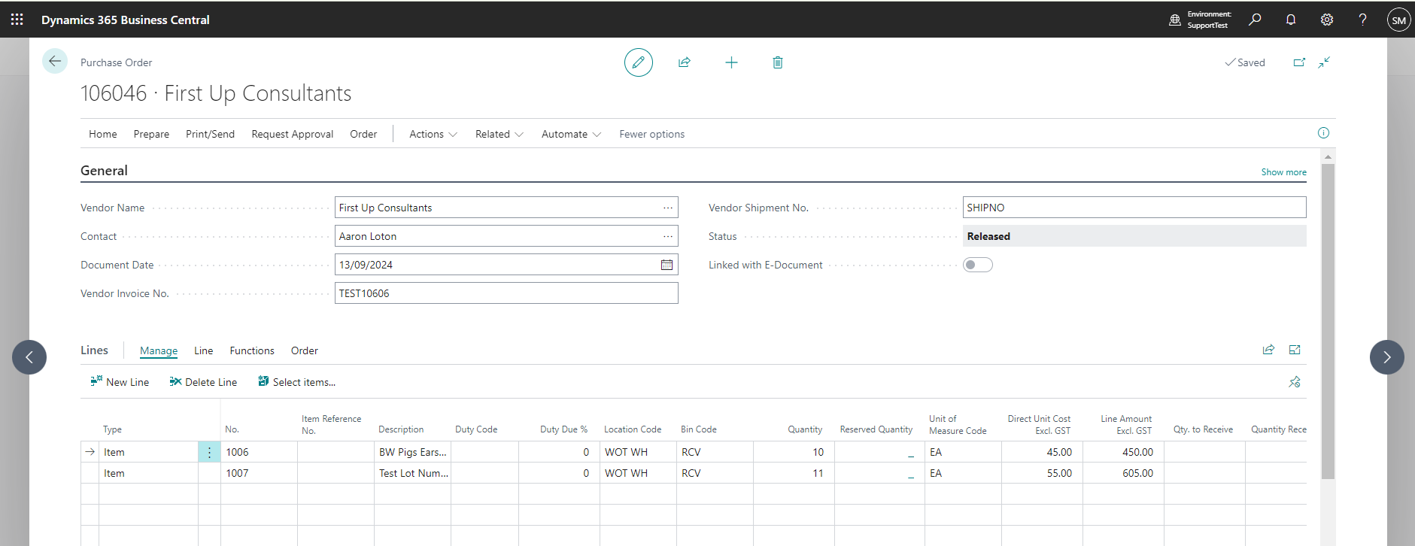The height and width of the screenshot is (546, 1415).
Task: Collapse the General section heading
Action: click(x=104, y=171)
